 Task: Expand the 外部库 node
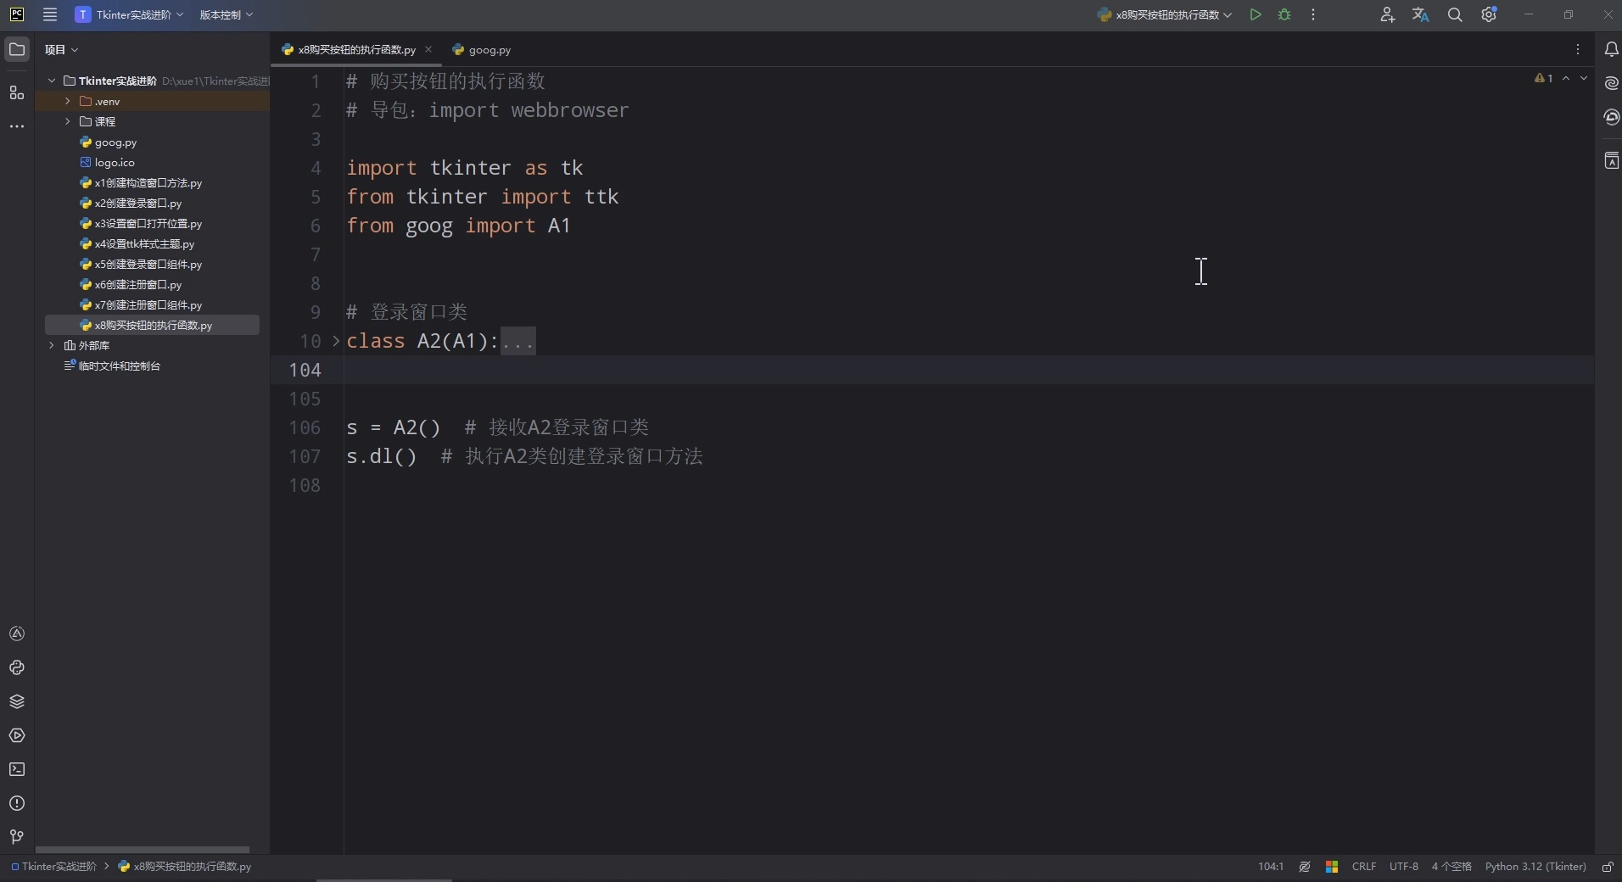coord(52,346)
